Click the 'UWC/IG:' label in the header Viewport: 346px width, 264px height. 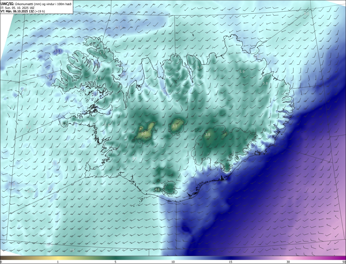tap(7, 4)
